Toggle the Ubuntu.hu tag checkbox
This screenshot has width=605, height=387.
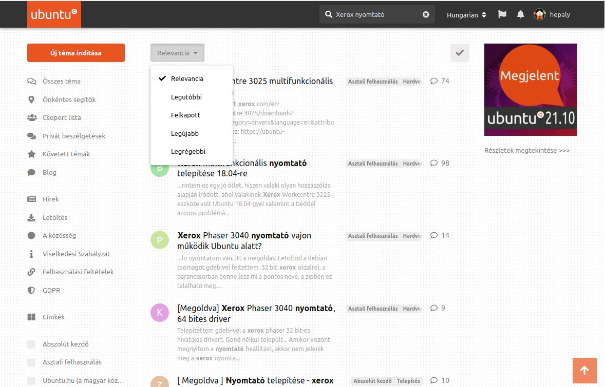31,381
